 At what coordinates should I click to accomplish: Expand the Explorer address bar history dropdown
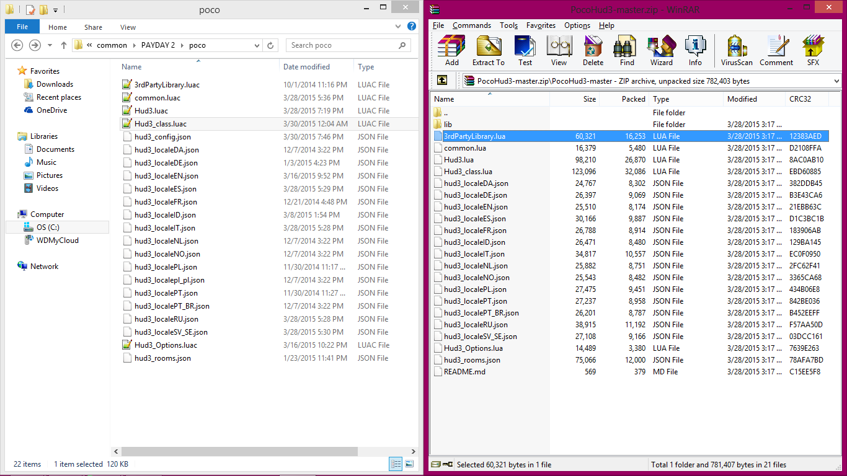(x=257, y=45)
